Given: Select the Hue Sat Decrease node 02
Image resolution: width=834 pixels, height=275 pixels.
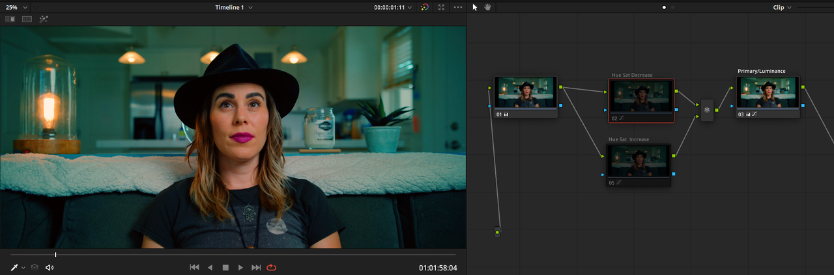Looking at the screenshot, I should tap(641, 101).
